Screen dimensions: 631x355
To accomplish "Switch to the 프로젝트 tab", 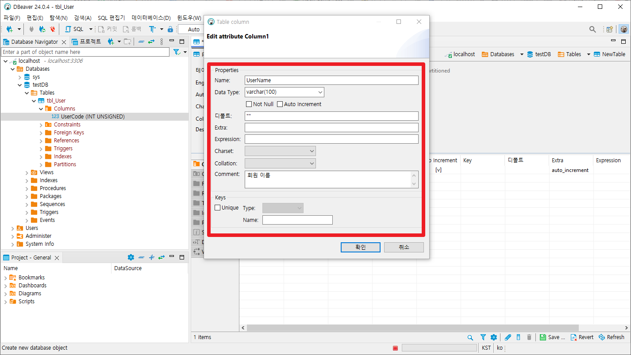I will 87,42.
